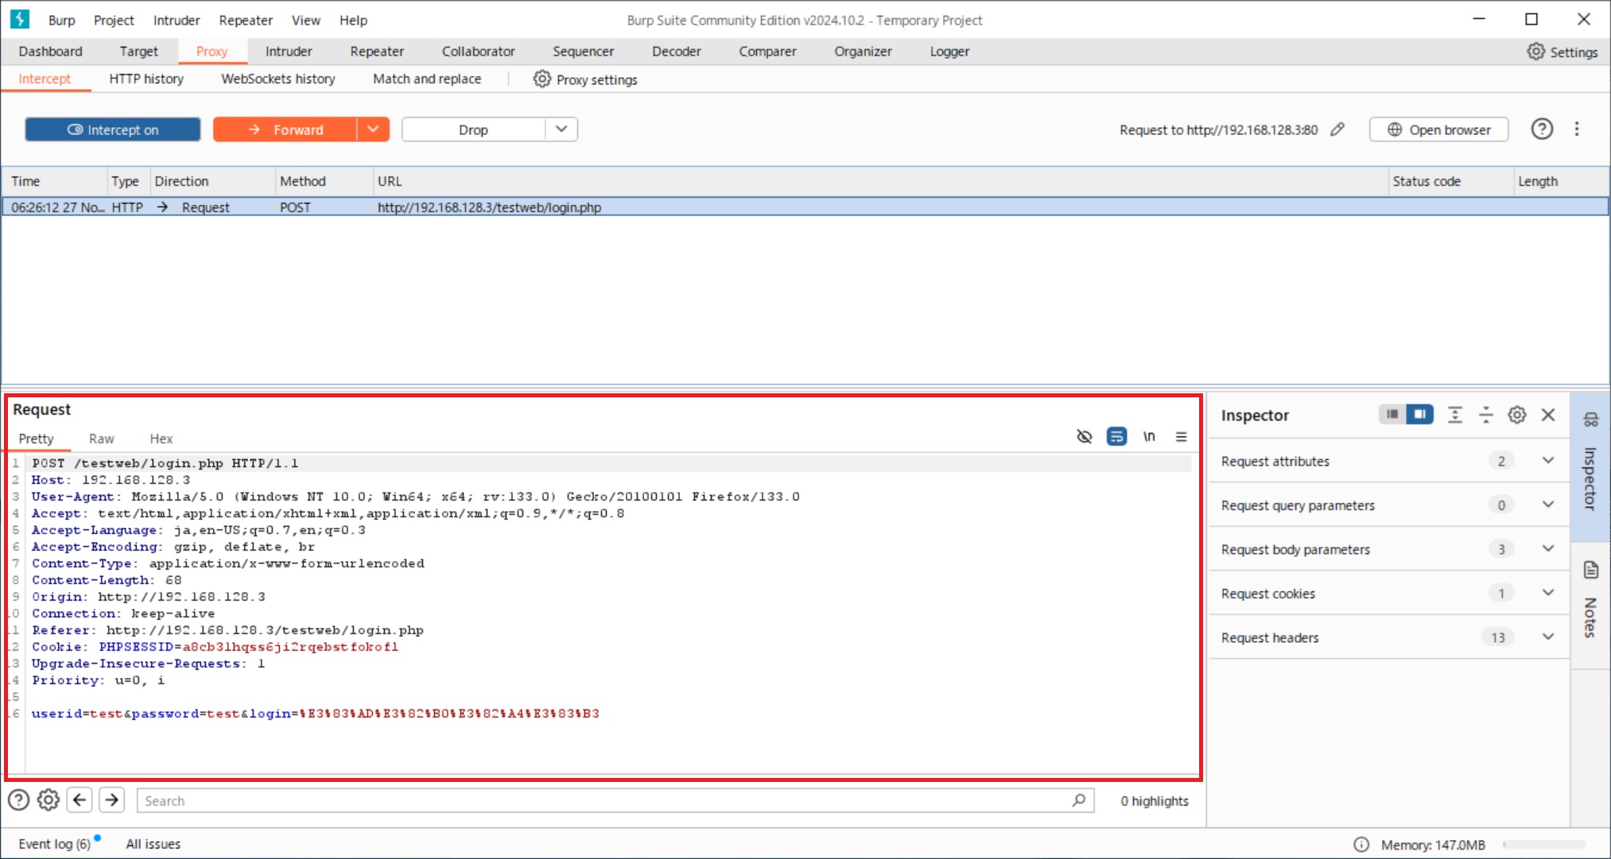Toggle hide non-printable characters eye icon
1611x859 pixels.
pyautogui.click(x=1084, y=436)
